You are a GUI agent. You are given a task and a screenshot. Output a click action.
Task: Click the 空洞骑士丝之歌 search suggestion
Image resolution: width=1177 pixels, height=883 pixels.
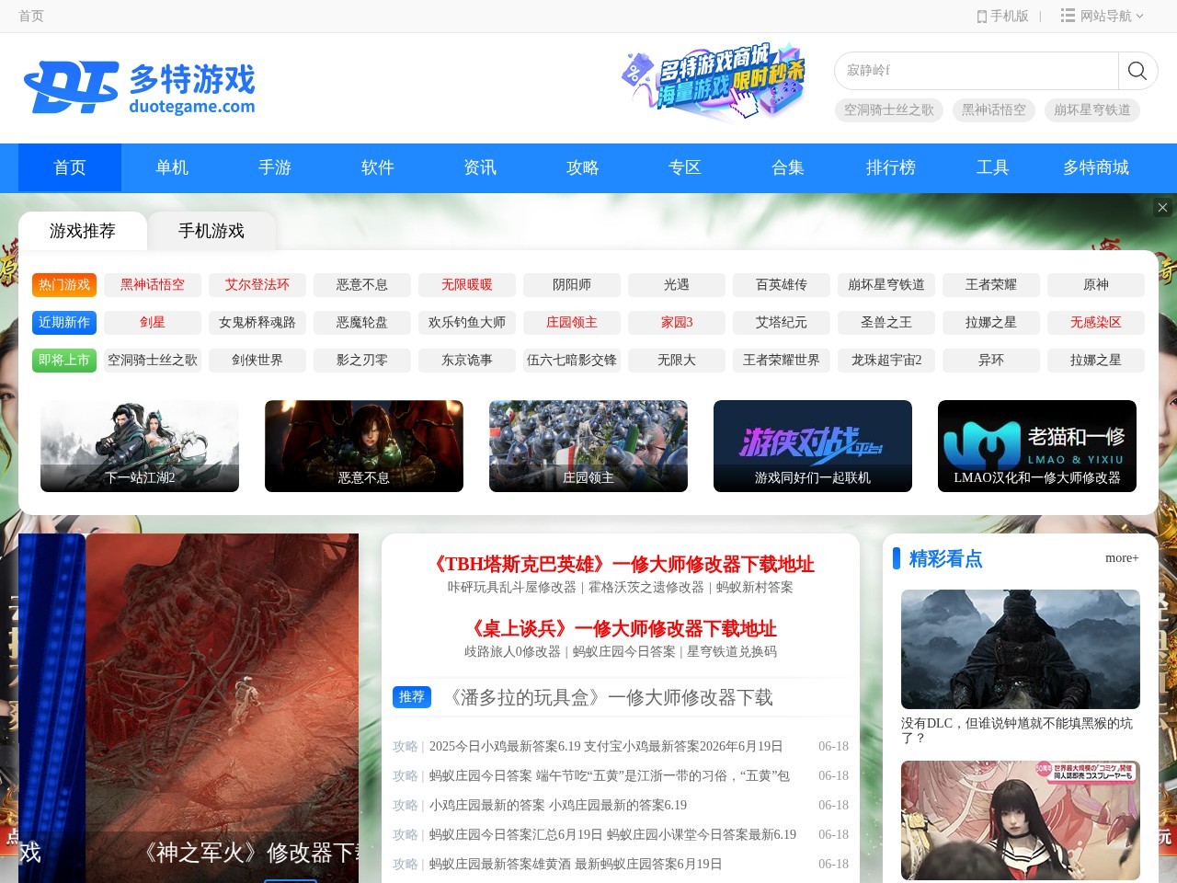[889, 109]
